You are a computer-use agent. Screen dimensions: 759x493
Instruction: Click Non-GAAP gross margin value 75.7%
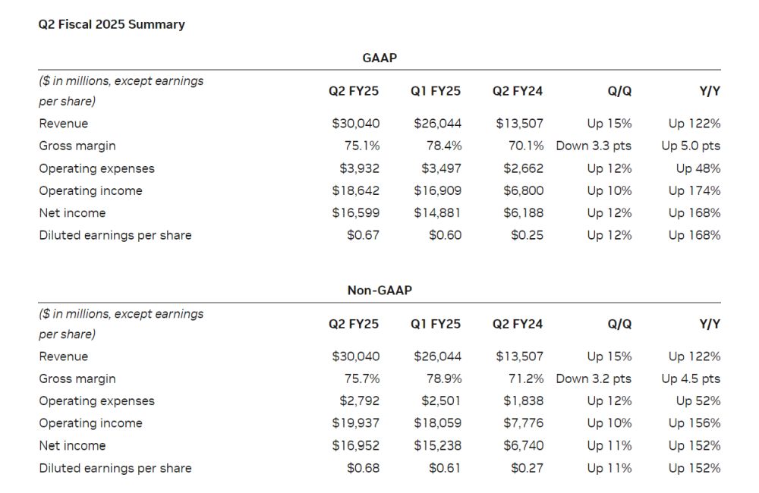pyautogui.click(x=362, y=378)
